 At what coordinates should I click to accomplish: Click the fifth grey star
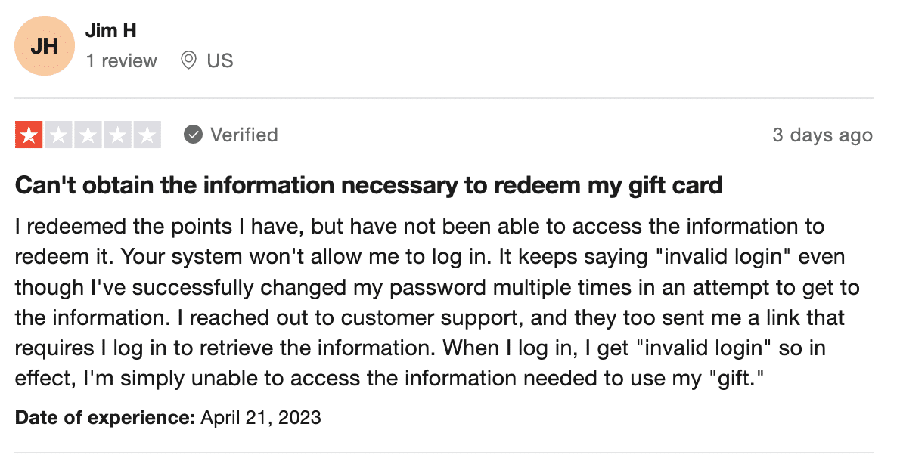coord(147,135)
